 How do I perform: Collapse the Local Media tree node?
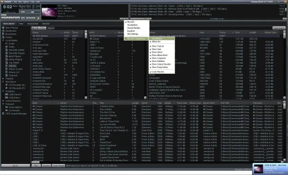pyautogui.click(x=3, y=40)
